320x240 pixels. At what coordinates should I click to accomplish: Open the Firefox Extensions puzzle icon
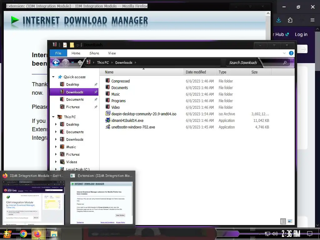tap(290, 20)
